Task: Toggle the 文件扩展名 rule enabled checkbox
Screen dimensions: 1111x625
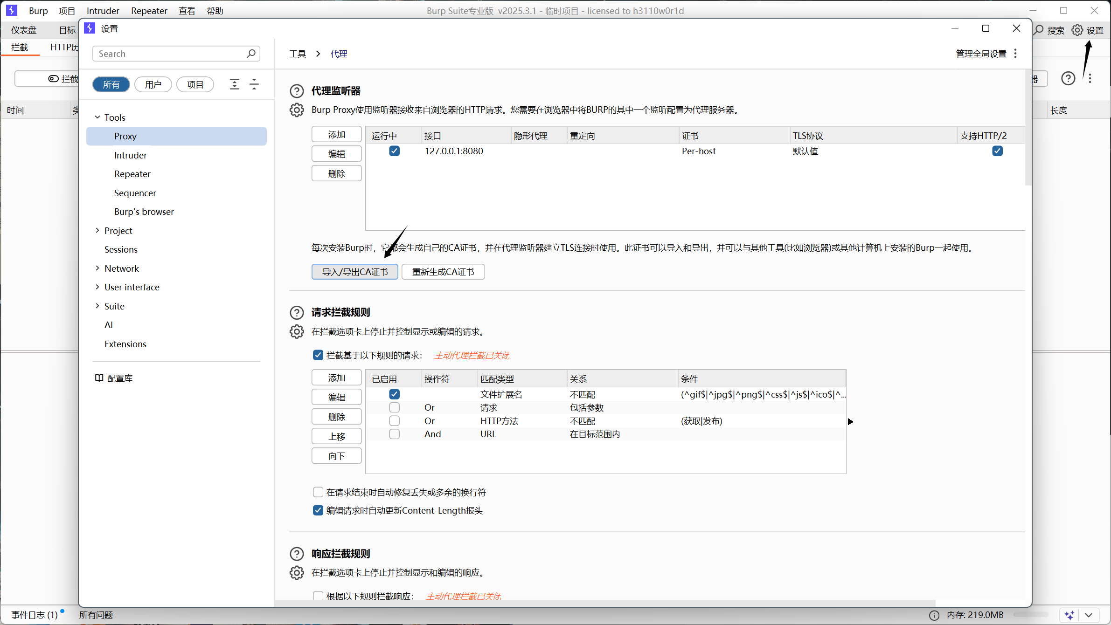Action: pos(394,394)
